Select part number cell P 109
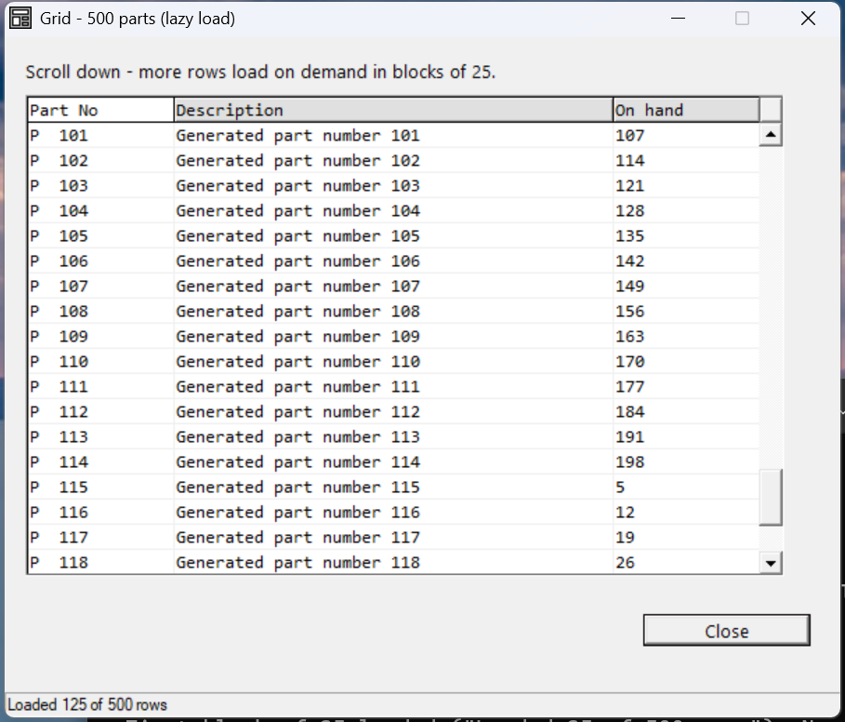845x722 pixels. [x=100, y=337]
